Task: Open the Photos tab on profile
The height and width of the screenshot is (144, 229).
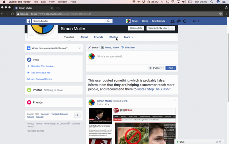Action: [x=113, y=37]
